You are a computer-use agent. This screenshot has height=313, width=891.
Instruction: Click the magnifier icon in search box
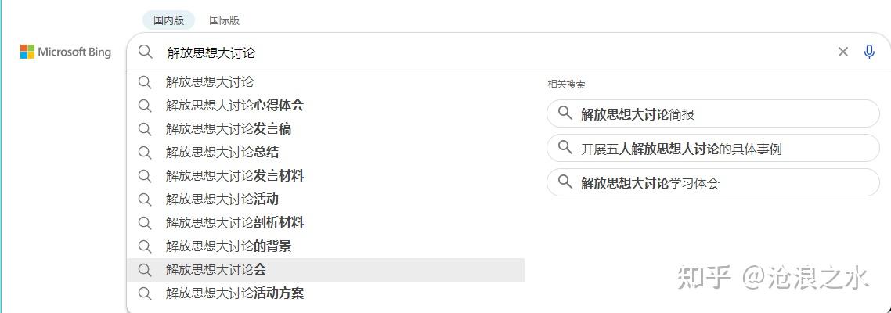146,52
